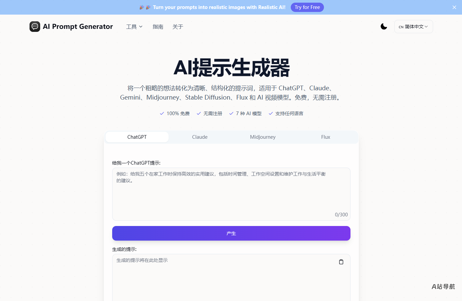Open the 指南 menu item
Screen dimensions: 462x301
[x=158, y=27]
